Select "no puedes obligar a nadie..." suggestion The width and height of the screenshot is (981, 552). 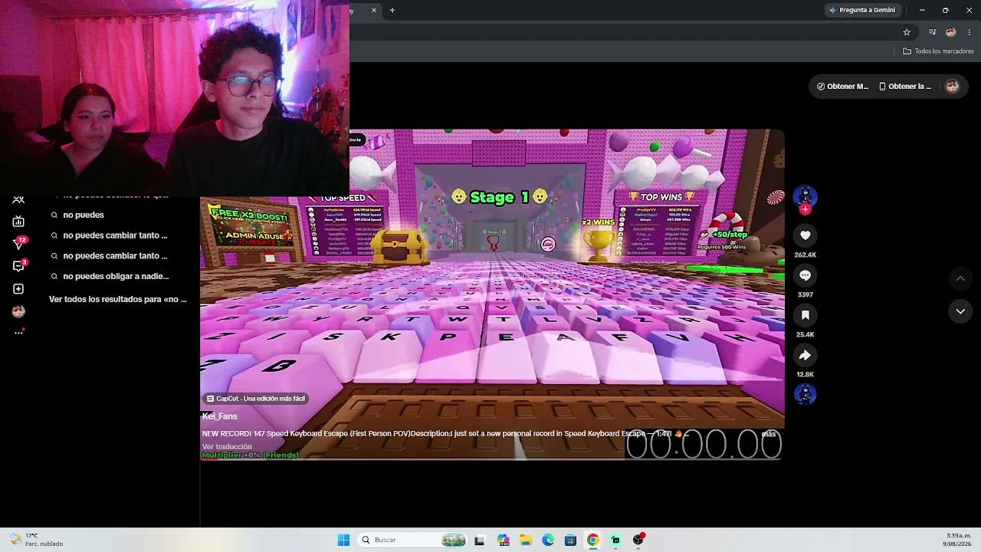116,277
